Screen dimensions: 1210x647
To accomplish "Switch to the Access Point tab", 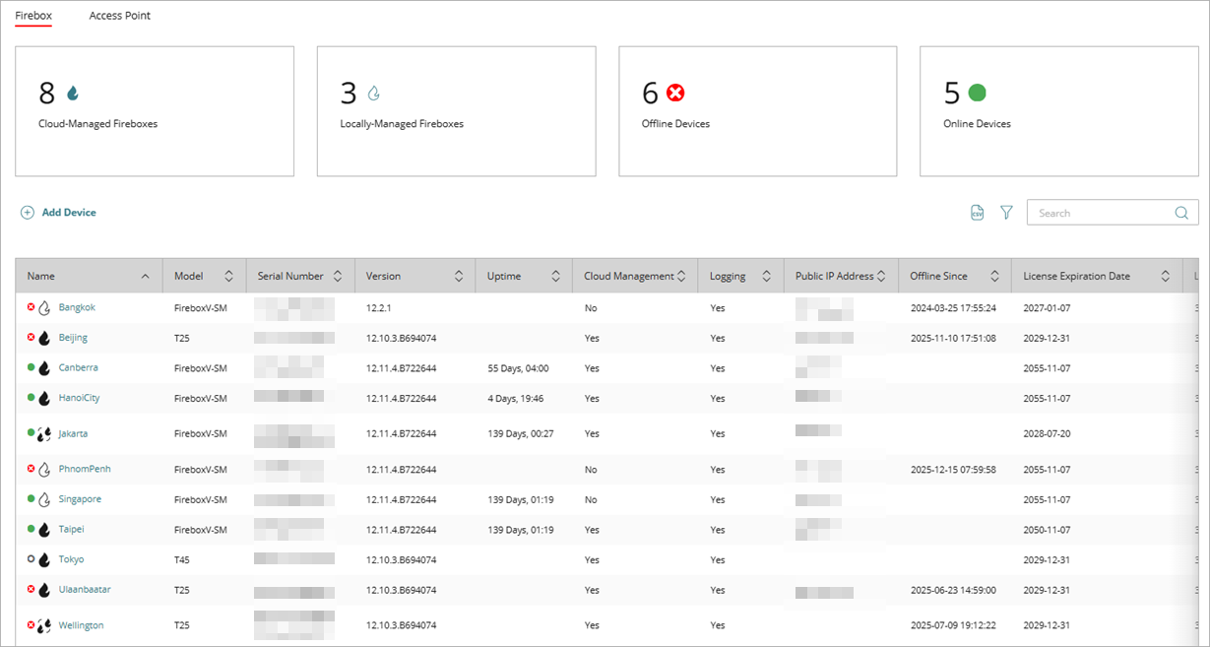I will tap(120, 16).
